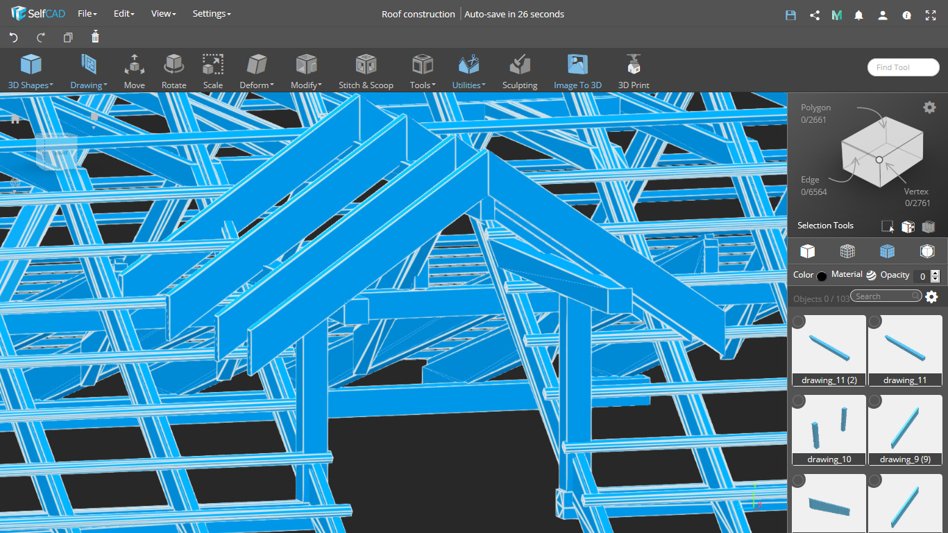The height and width of the screenshot is (533, 948).
Task: Click the SelfCAD logo
Action: 37,14
